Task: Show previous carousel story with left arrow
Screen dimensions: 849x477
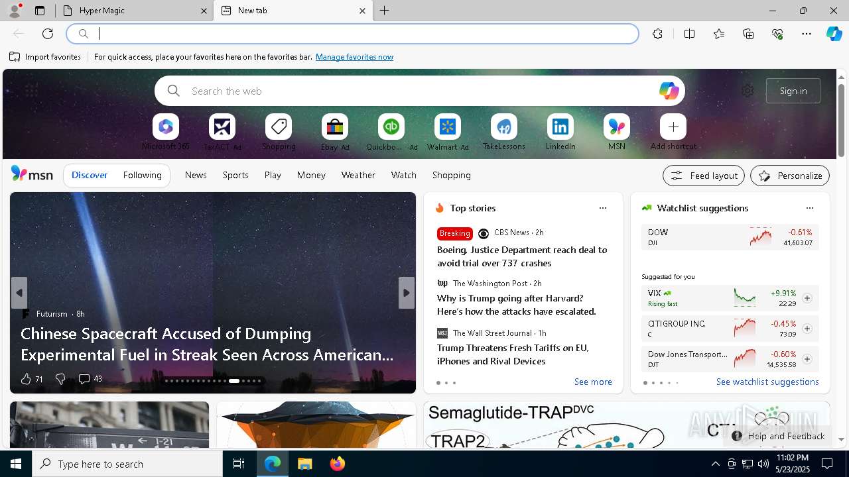Action: click(19, 293)
